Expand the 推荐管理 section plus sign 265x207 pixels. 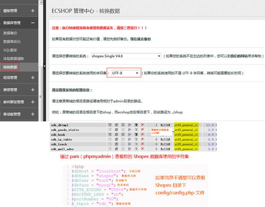coord(33,89)
